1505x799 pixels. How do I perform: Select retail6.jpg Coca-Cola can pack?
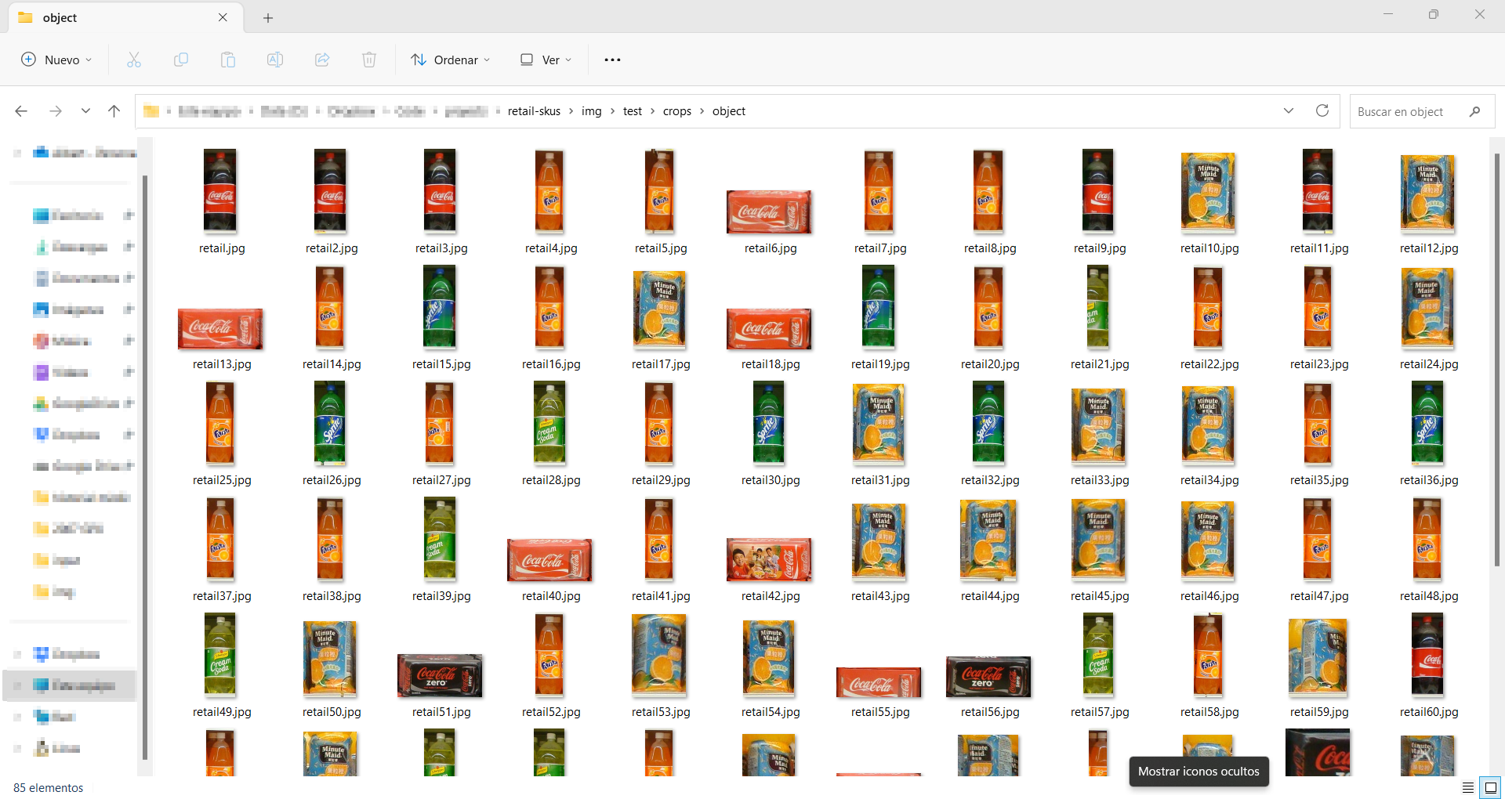769,211
